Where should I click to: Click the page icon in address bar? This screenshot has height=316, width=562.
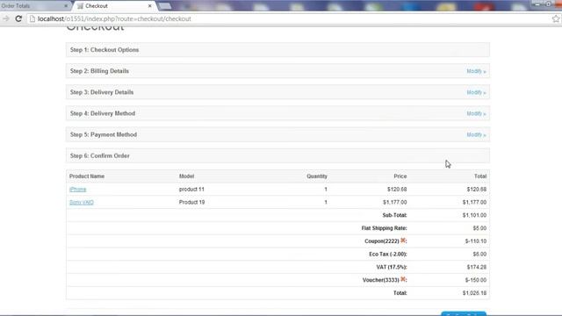32,18
